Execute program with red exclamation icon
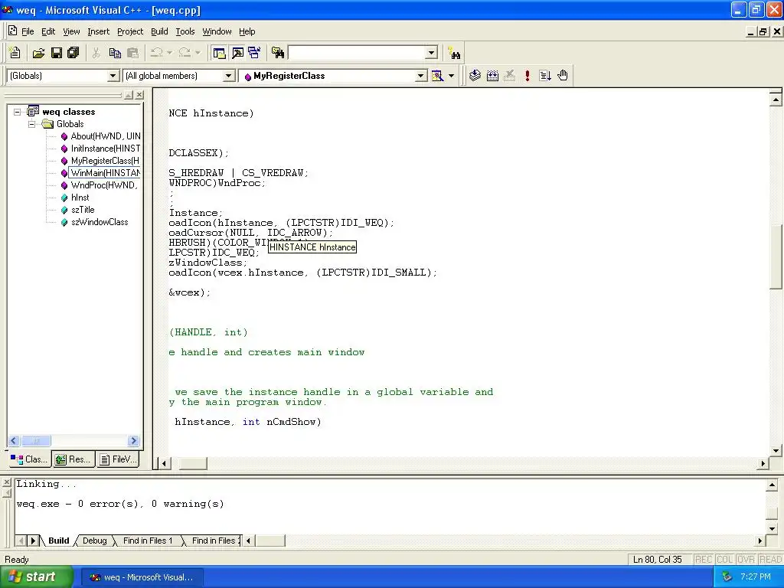 tap(527, 76)
